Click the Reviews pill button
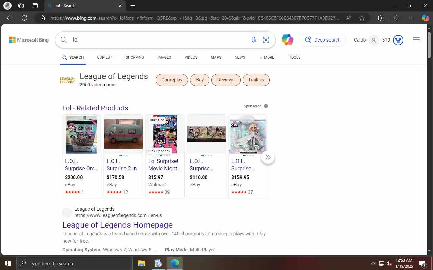 (x=226, y=80)
